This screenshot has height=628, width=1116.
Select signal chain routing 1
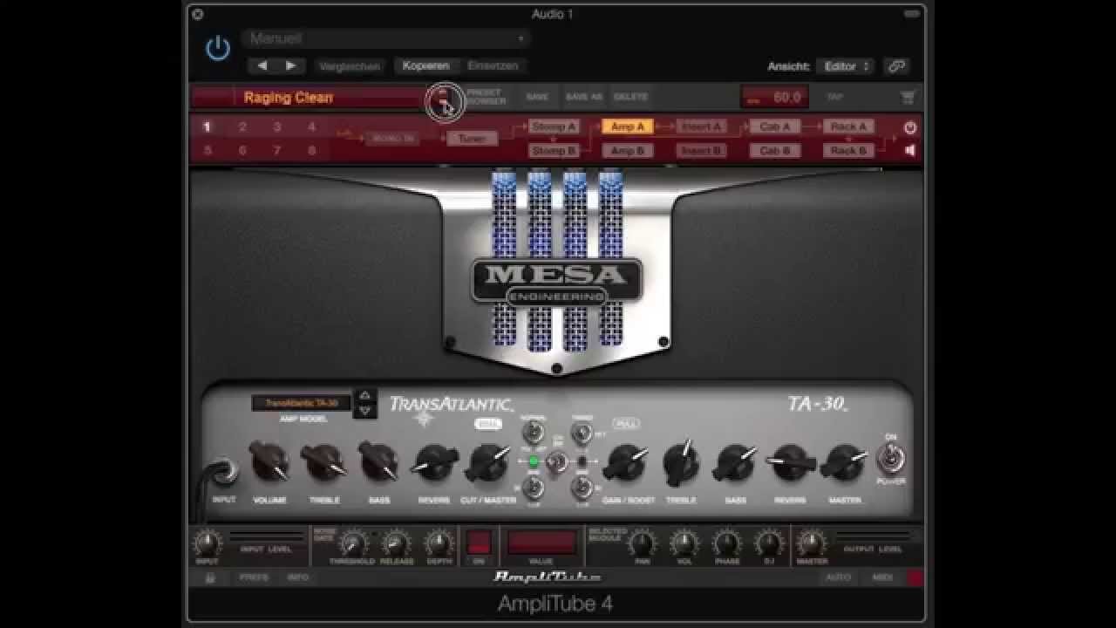tap(207, 126)
